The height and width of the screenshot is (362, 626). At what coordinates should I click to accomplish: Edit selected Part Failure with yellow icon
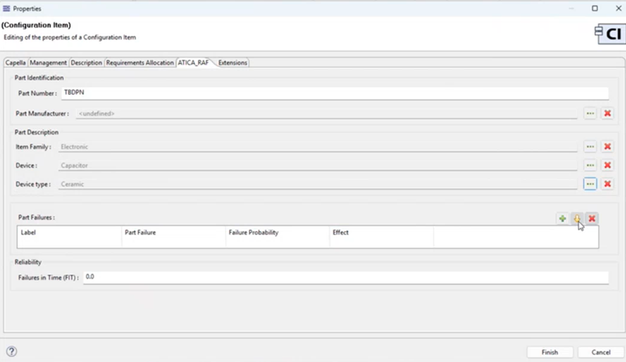[577, 219]
